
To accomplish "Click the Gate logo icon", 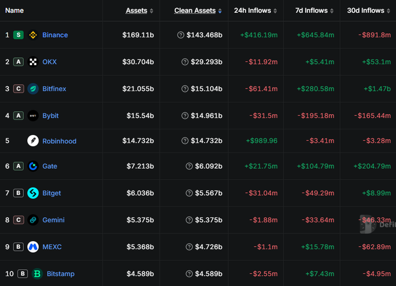I will (33, 166).
